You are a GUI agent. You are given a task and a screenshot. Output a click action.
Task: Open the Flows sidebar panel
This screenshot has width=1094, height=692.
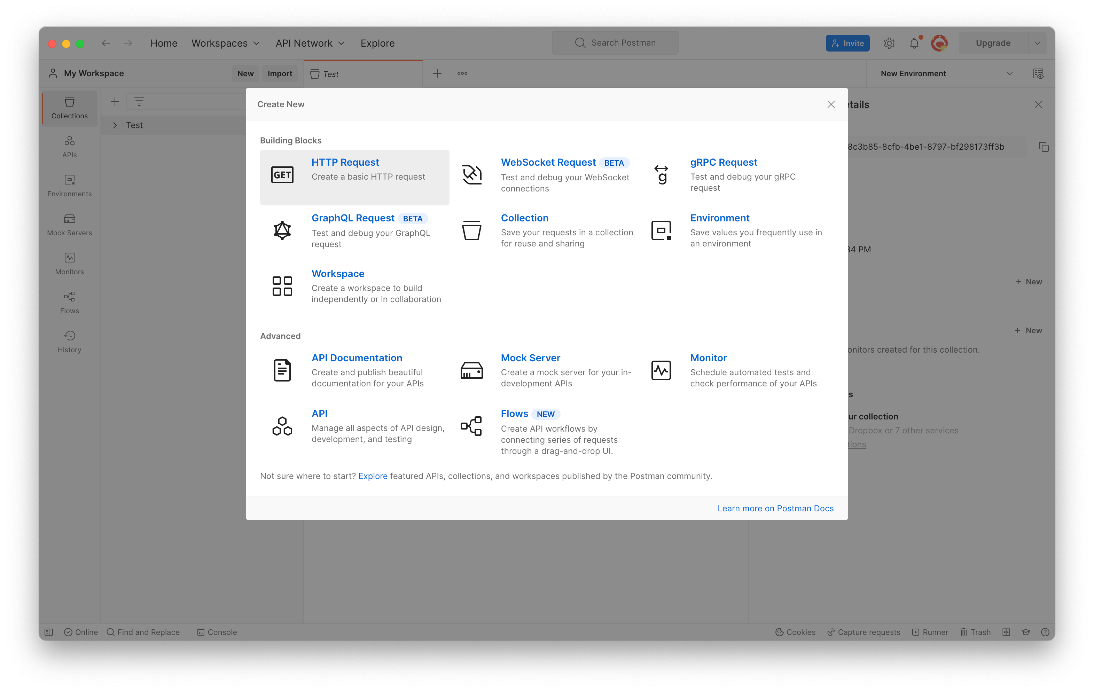click(x=69, y=302)
